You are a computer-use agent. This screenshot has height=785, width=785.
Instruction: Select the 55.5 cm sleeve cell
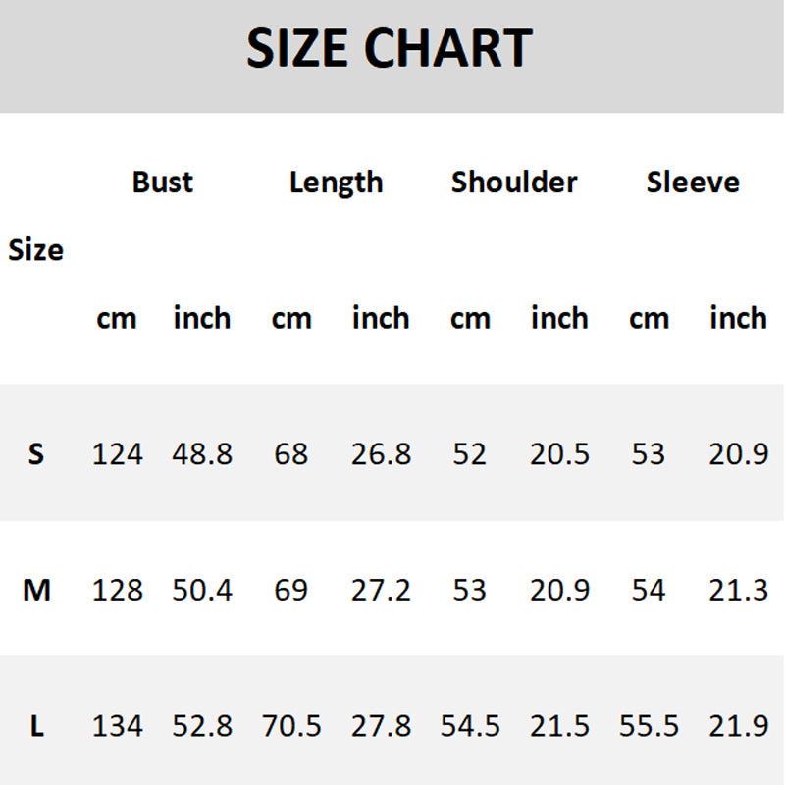(x=649, y=726)
